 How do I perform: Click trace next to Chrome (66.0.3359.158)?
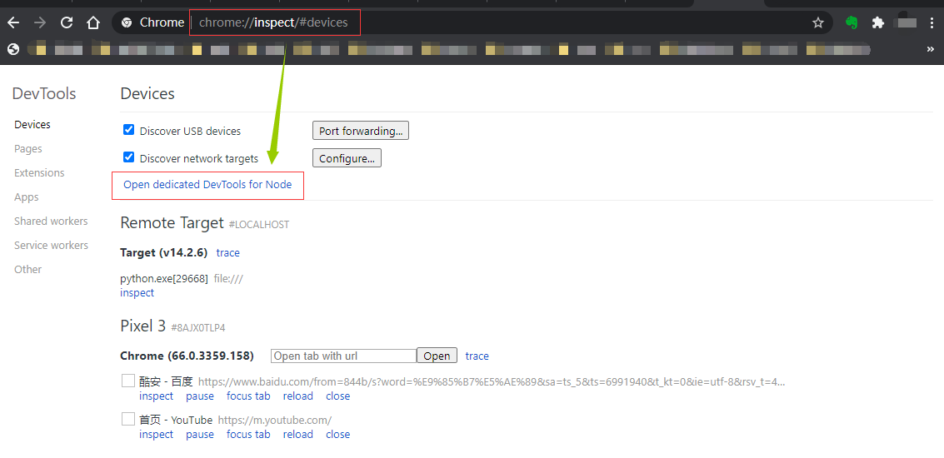(x=477, y=356)
